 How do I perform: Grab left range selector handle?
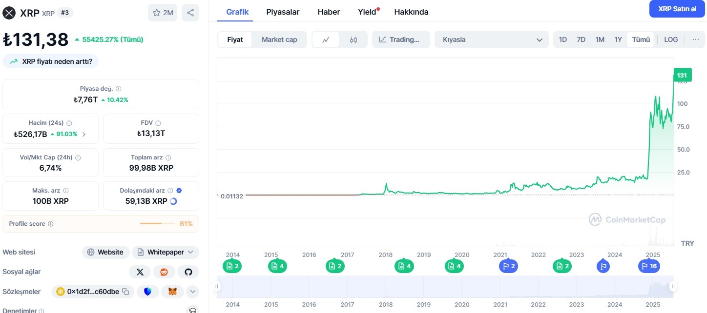217,287
